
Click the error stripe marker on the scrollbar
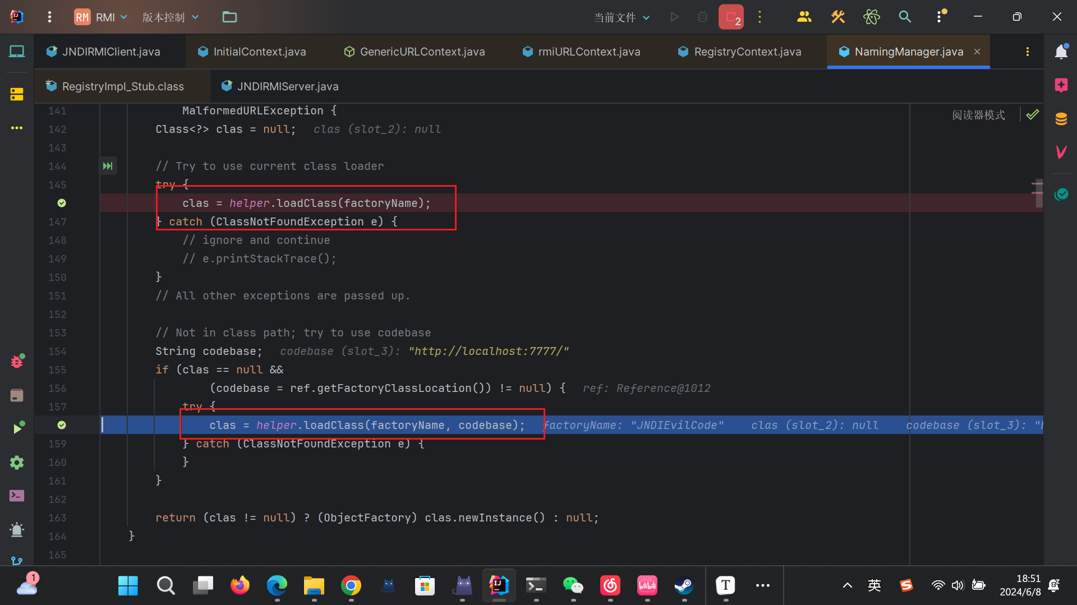1037,192
